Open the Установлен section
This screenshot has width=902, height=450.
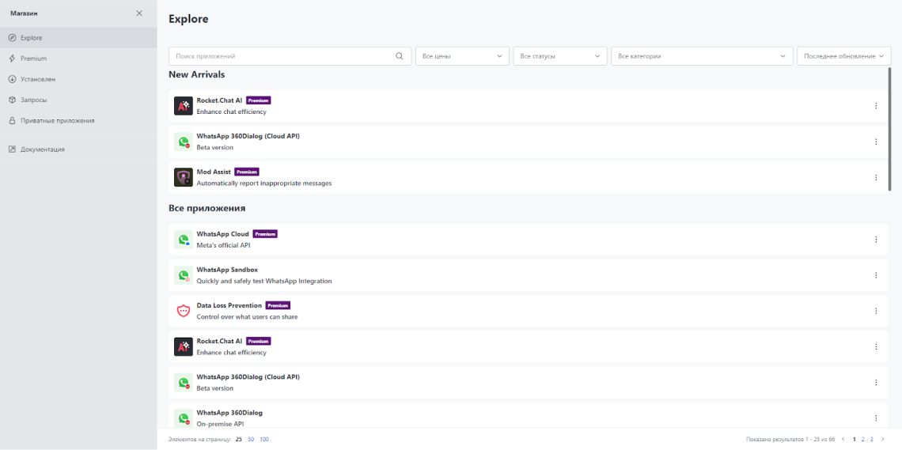coord(78,79)
